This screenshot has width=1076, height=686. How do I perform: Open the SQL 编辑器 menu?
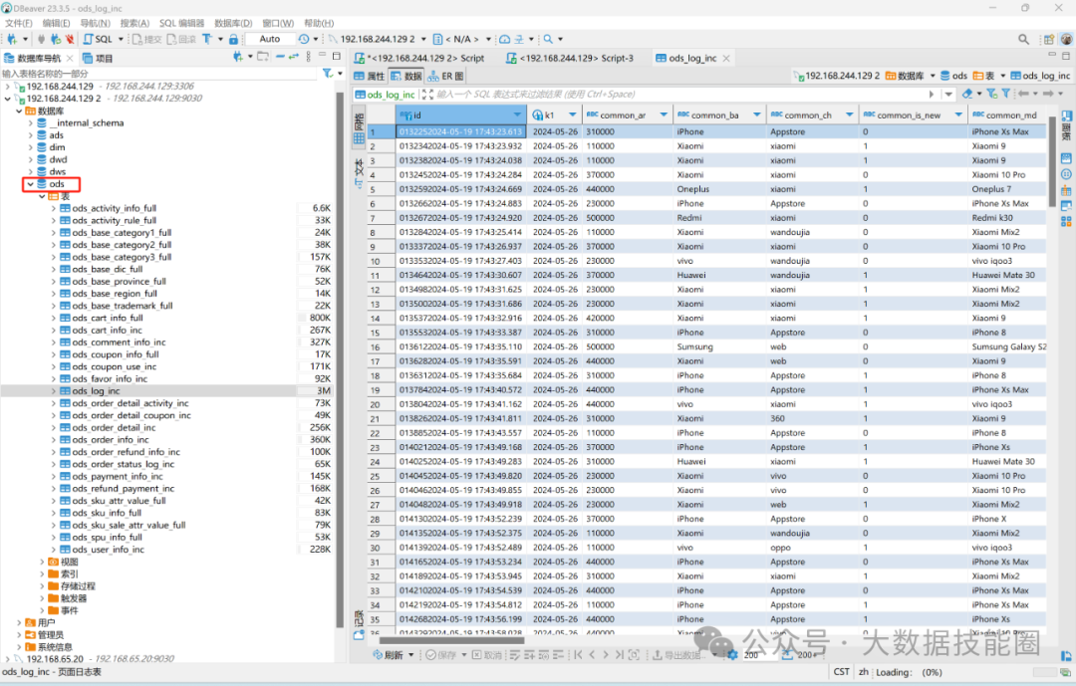[181, 23]
